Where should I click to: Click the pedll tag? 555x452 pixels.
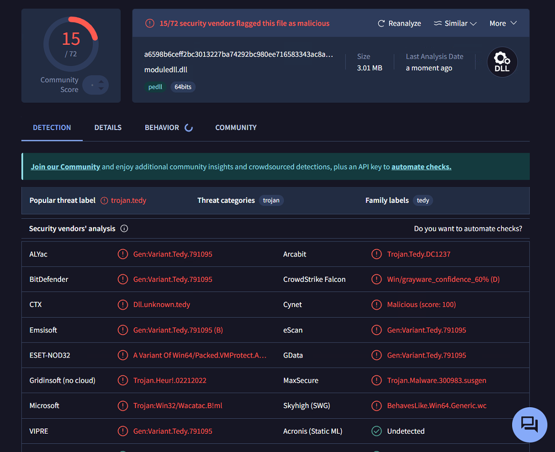pos(155,87)
